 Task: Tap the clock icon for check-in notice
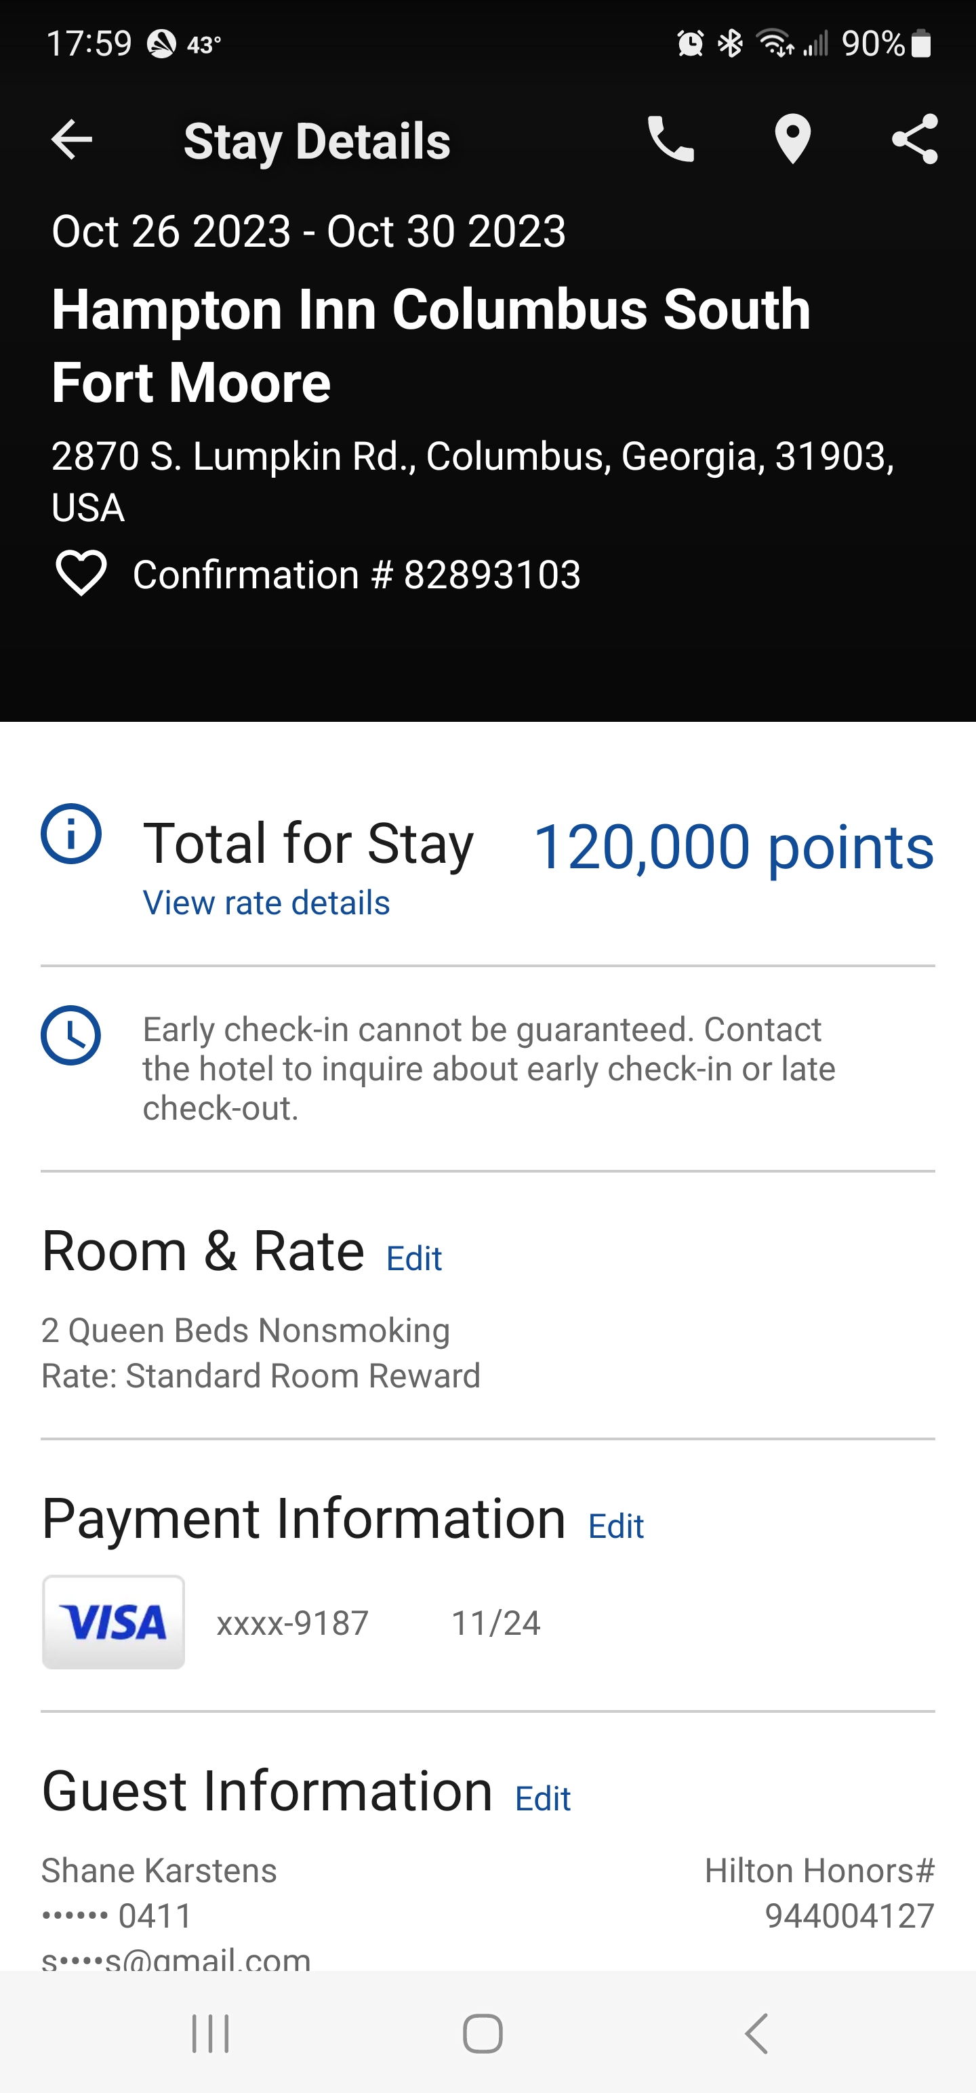pyautogui.click(x=72, y=1036)
